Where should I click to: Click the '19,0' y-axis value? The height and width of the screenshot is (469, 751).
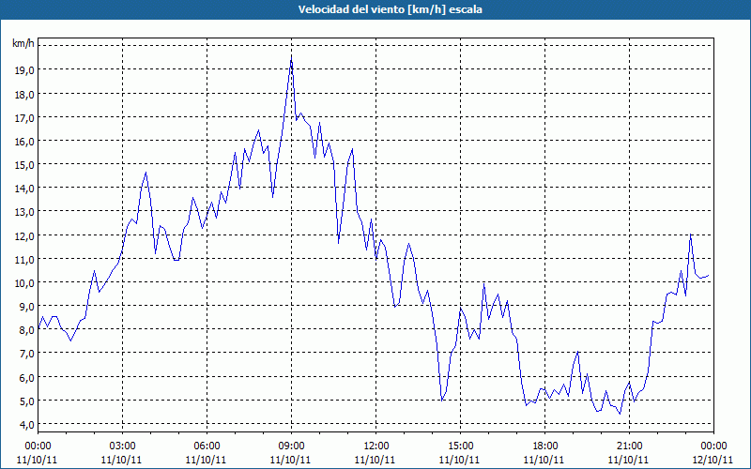tap(25, 70)
